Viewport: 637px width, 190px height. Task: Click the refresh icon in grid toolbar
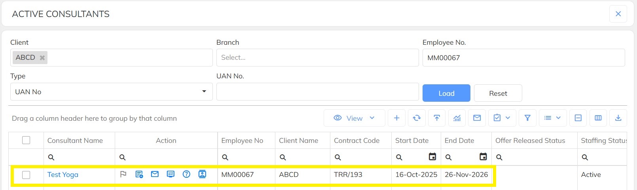[417, 118]
